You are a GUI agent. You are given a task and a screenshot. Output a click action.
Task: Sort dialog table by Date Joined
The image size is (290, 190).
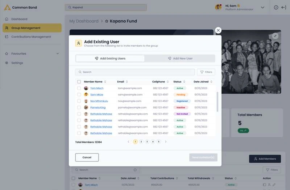211,82
